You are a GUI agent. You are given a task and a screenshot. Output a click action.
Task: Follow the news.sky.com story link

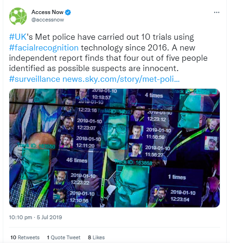(121, 79)
